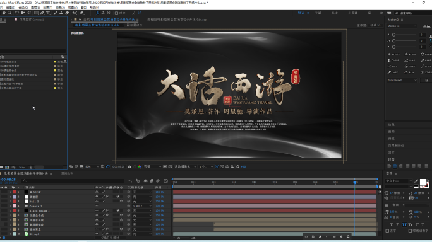Select the Clone Stamp tool
The height and width of the screenshot is (242, 432).
point(61,13)
